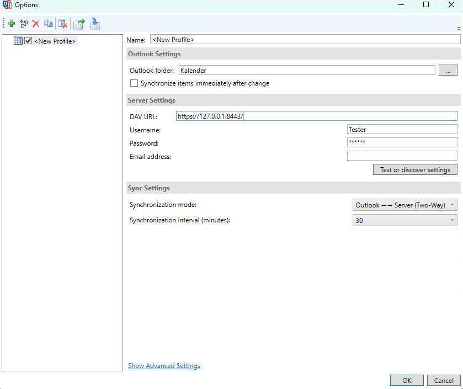
Task: Open Show Advanced Settings link
Action: [x=164, y=366]
